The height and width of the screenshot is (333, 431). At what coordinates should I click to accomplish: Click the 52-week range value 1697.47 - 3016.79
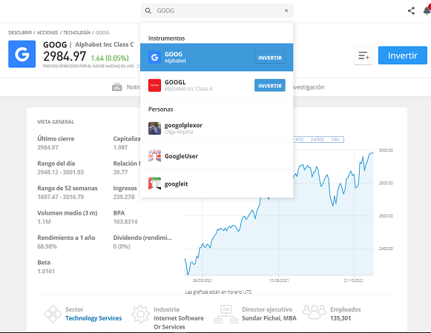(61, 197)
